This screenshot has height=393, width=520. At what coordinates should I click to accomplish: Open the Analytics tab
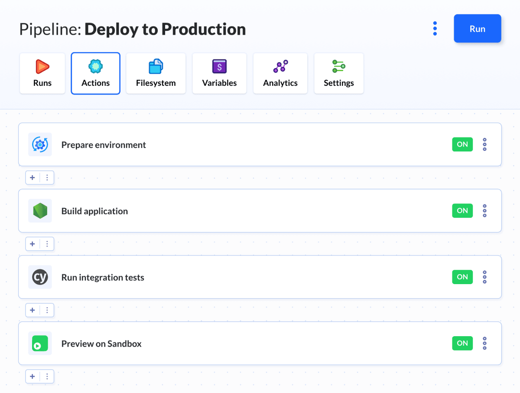(x=280, y=73)
